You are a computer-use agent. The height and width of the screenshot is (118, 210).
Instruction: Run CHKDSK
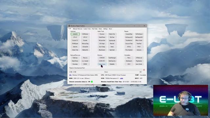click(x=102, y=58)
